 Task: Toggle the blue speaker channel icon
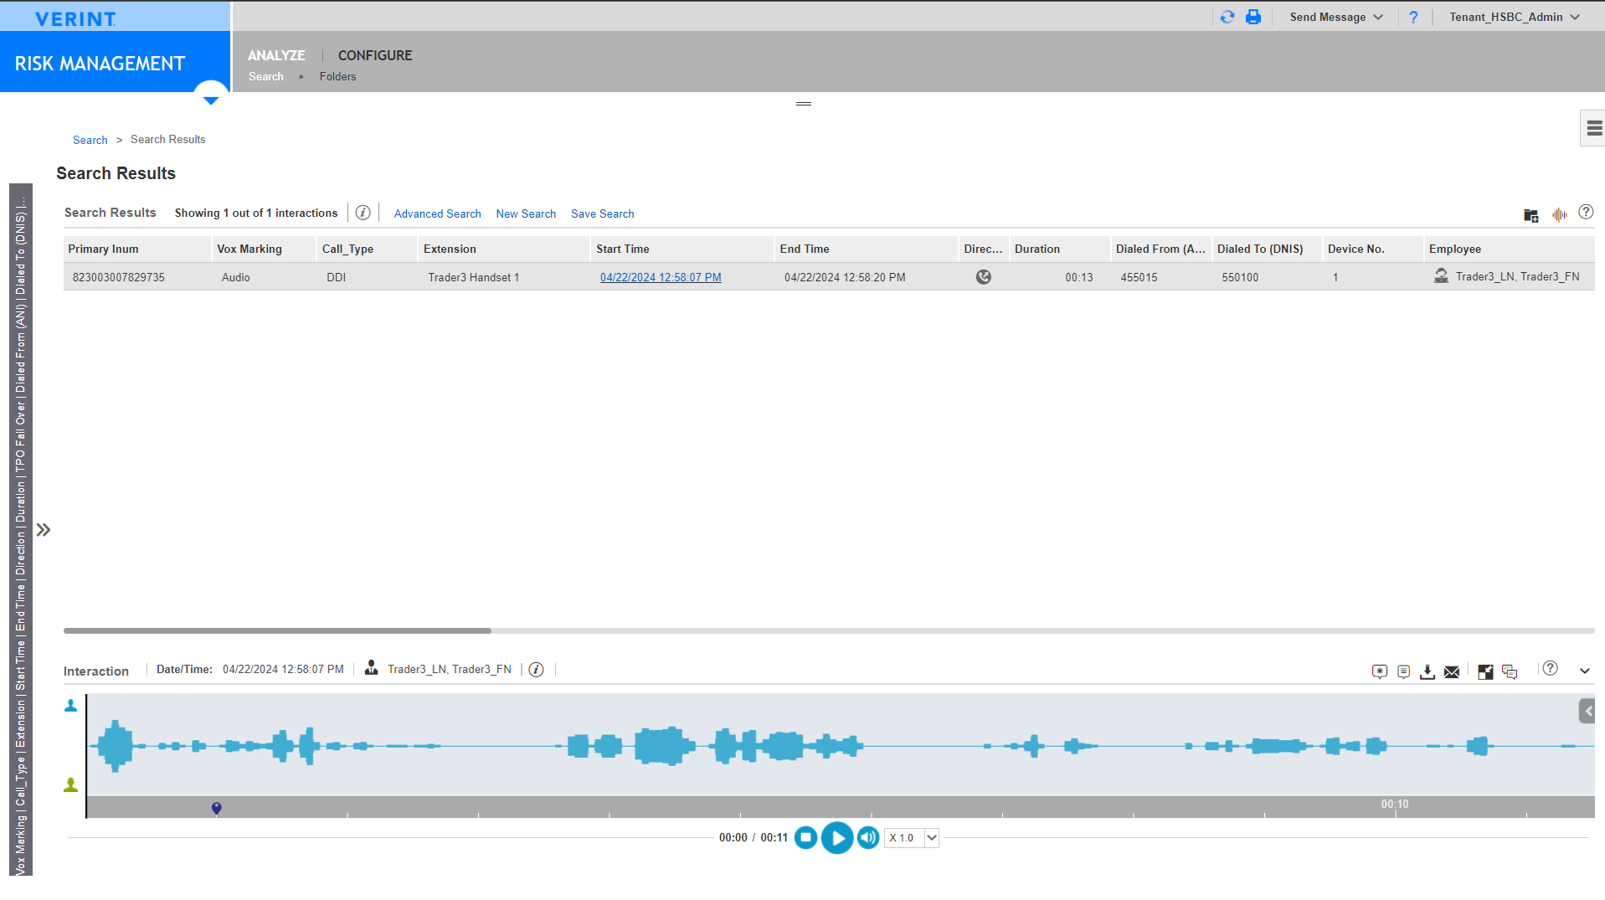(71, 706)
